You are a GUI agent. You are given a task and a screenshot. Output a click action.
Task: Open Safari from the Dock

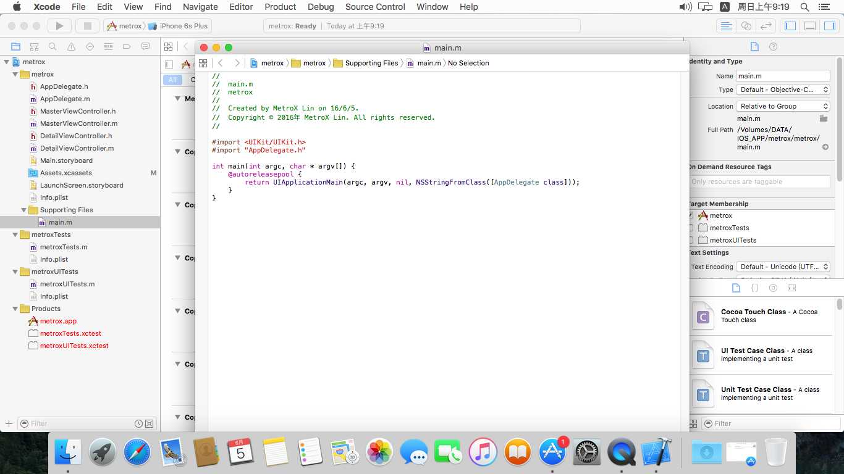click(x=137, y=452)
